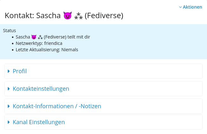The height and width of the screenshot is (134, 207).
Task: Select the Letzte Aktualisierung: Niemals entry
Action: [x=47, y=50]
